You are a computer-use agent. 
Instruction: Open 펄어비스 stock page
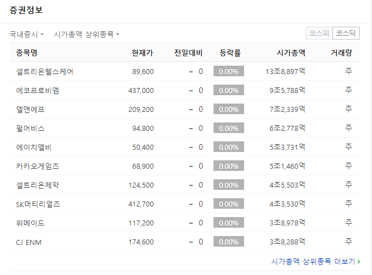(30, 129)
